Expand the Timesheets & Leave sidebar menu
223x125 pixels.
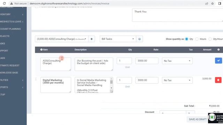[11, 22]
